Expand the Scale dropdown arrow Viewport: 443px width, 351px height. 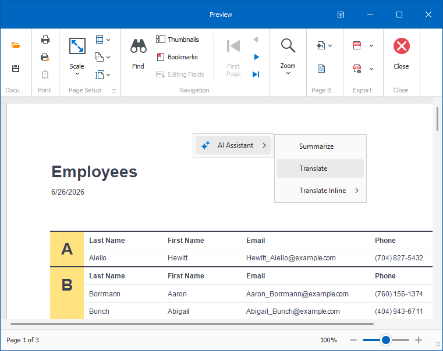(x=77, y=74)
